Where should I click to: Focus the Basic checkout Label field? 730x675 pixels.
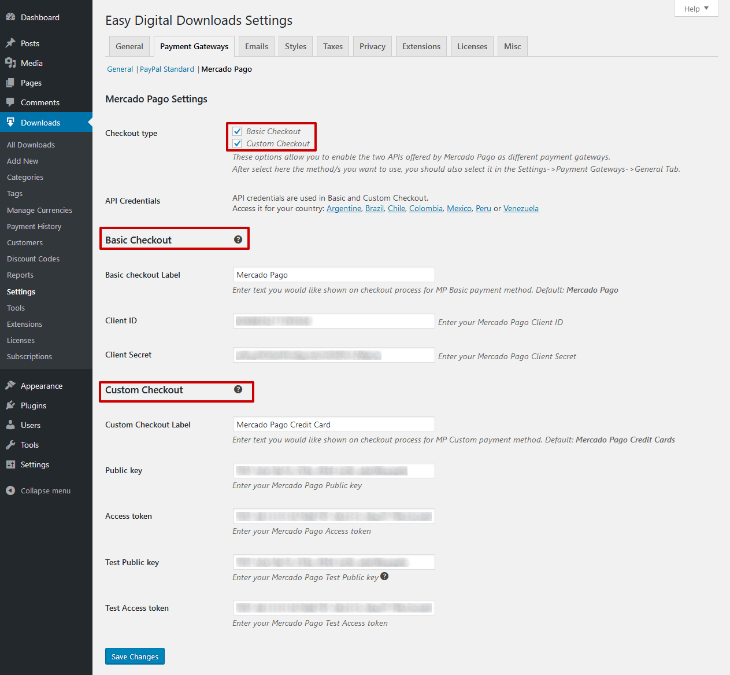pos(333,275)
